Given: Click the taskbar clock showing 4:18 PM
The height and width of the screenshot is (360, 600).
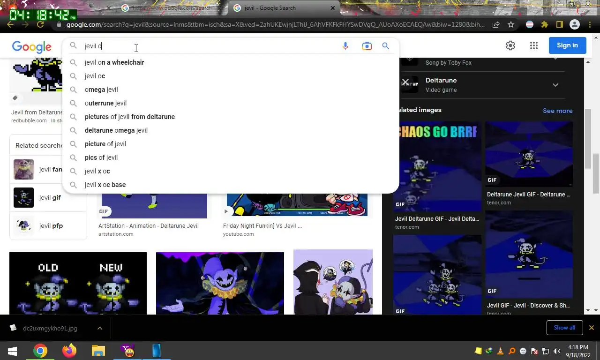Looking at the screenshot, I should (x=578, y=351).
